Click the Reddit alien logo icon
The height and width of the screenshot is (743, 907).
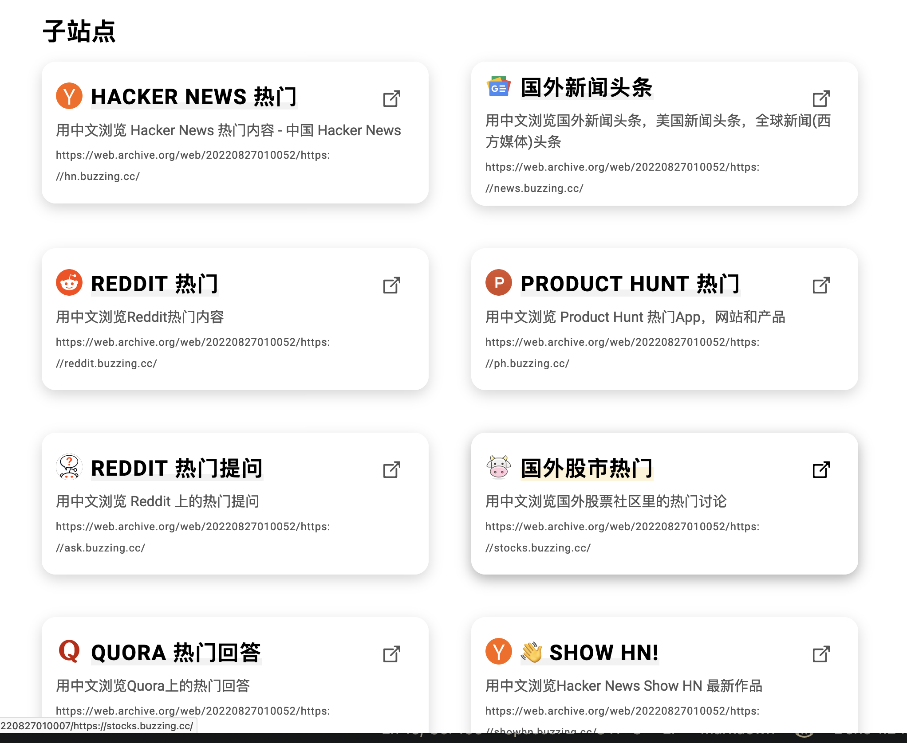69,282
